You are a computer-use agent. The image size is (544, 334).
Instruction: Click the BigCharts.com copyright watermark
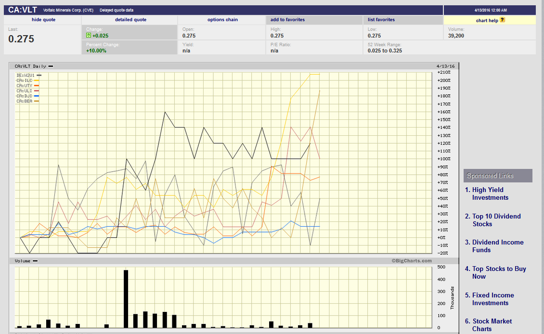pyautogui.click(x=412, y=261)
